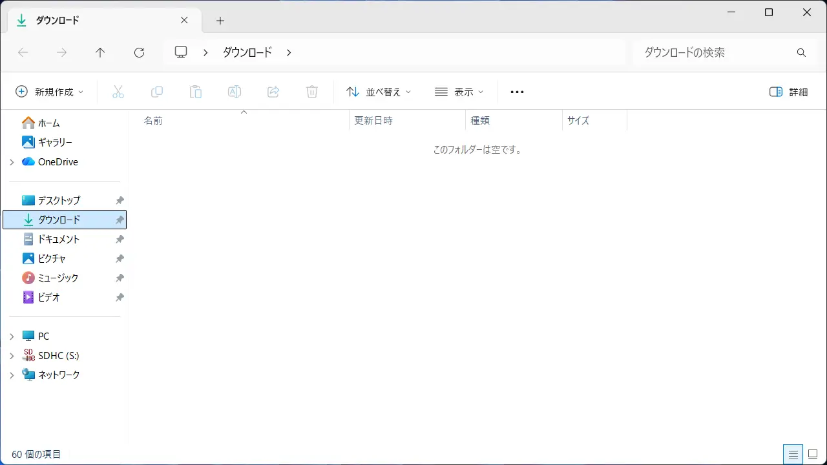Enable compact details view from the status bar
827x465 pixels.
coord(793,454)
